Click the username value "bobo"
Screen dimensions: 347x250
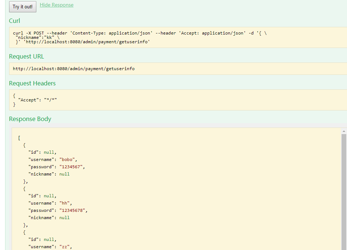[x=67, y=160]
